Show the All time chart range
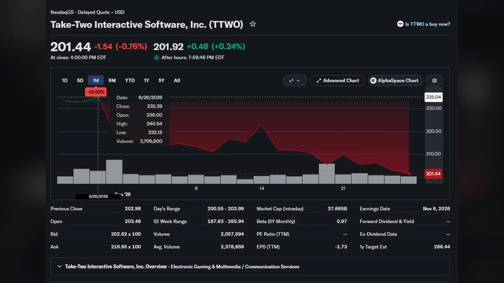Image resolution: width=504 pixels, height=283 pixels. pos(177,80)
